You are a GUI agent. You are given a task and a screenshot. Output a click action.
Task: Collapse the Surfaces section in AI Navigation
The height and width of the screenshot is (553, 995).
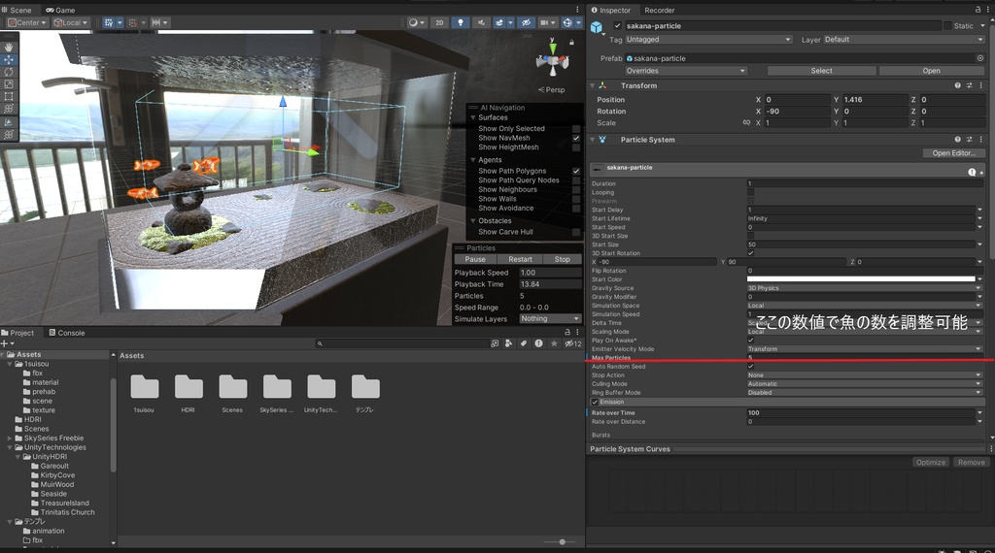point(473,117)
